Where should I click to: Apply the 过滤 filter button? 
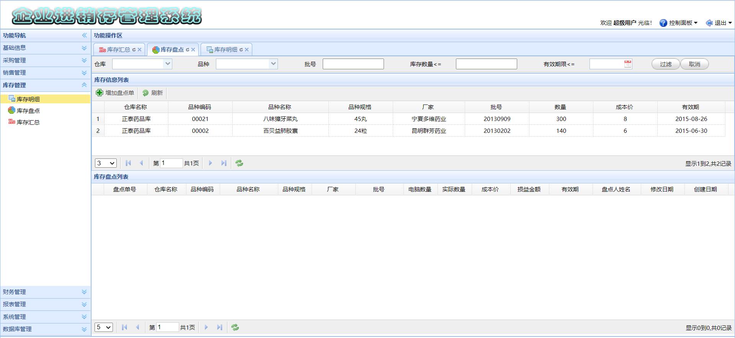(666, 64)
